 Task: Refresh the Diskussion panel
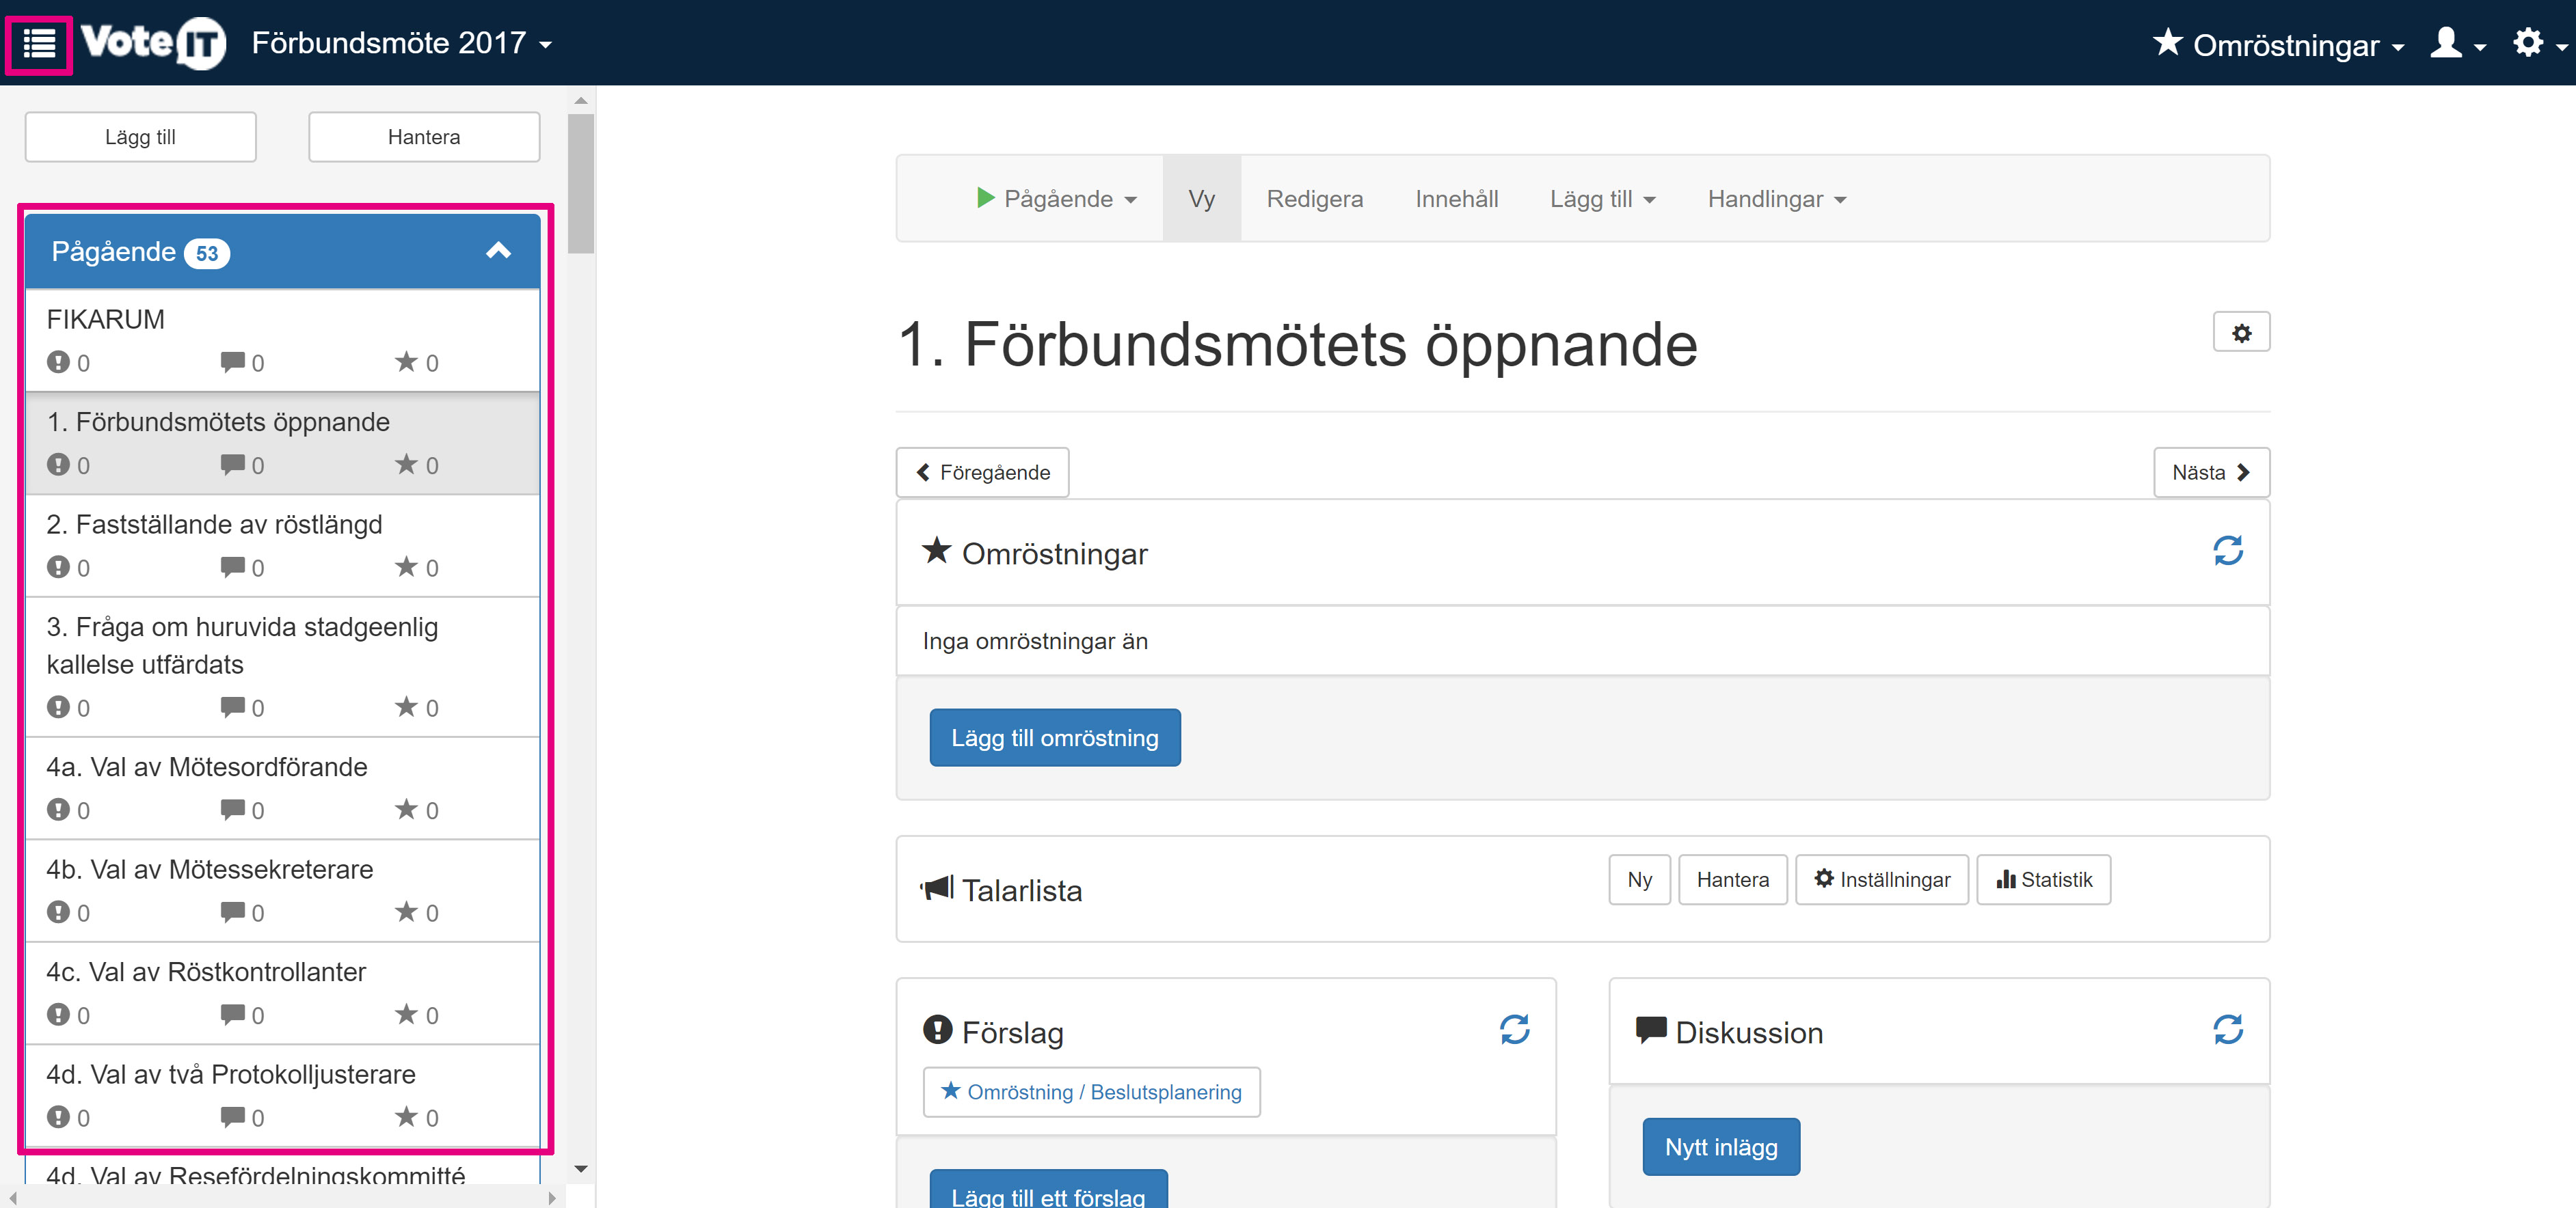(2227, 1029)
